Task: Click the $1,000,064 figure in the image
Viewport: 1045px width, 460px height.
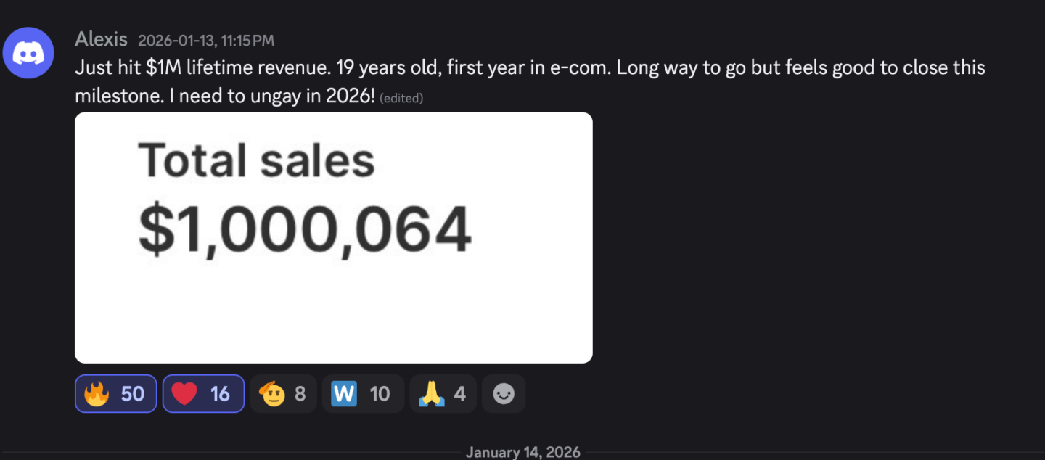Action: (x=305, y=231)
